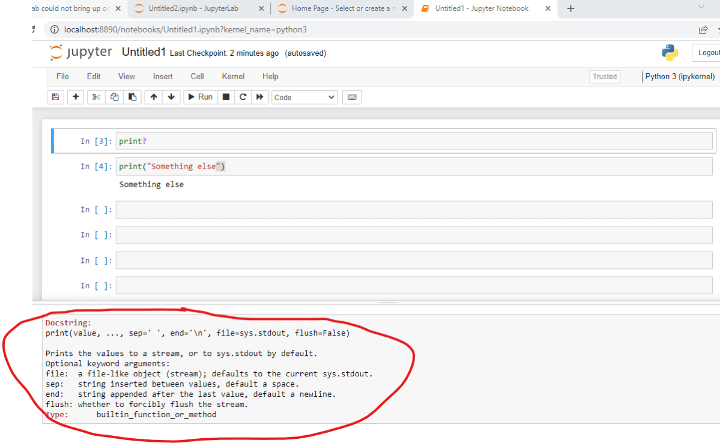The height and width of the screenshot is (443, 720).
Task: Move selected cell down arrow
Action: pyautogui.click(x=171, y=97)
